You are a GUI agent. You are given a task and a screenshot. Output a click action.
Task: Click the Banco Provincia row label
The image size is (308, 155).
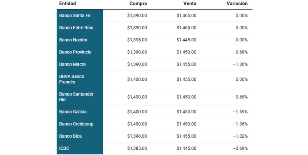tap(75, 52)
